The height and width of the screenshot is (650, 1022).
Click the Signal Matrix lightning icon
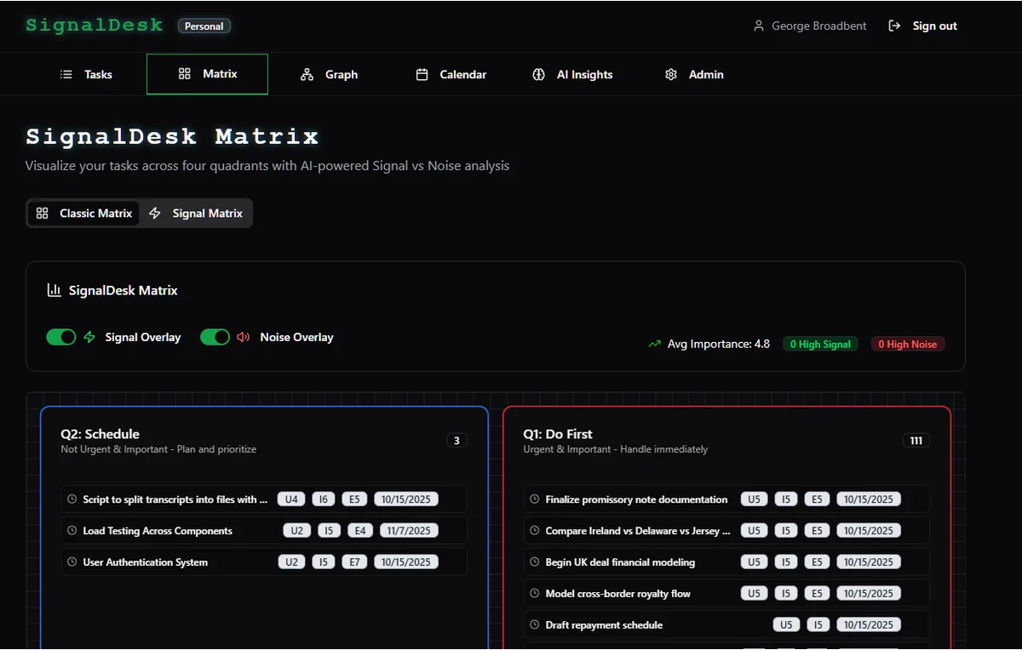pos(155,214)
